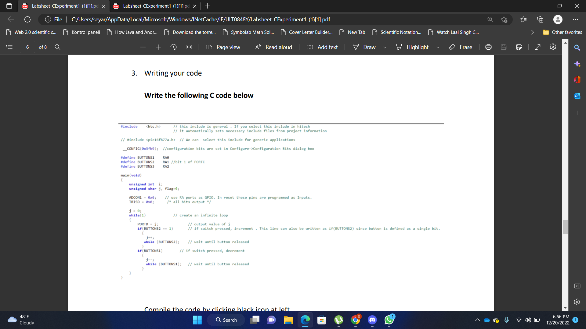The height and width of the screenshot is (329, 586).
Task: Open Read aloud for the PDF
Action: pos(273,47)
